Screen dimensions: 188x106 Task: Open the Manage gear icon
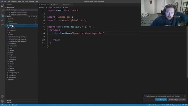pyautogui.click(x=2, y=101)
